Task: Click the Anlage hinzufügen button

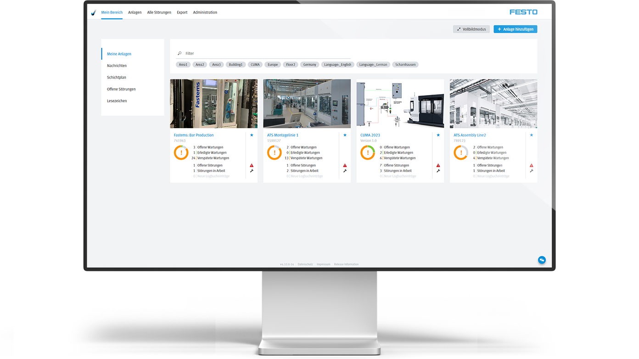Action: pyautogui.click(x=515, y=28)
